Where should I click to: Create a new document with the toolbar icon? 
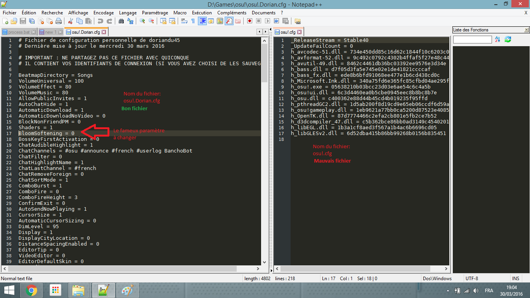click(x=5, y=21)
